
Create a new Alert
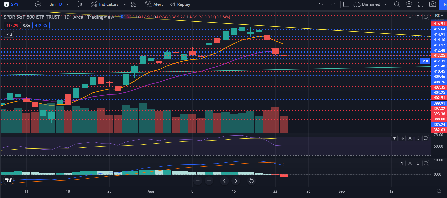(x=154, y=4)
